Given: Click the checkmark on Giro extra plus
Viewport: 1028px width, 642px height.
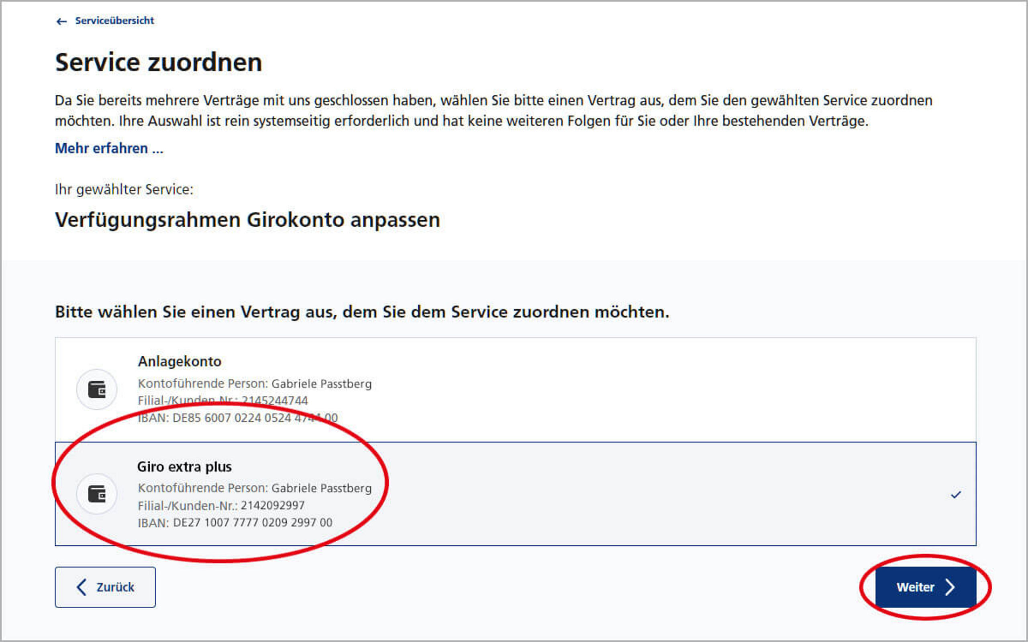Looking at the screenshot, I should [x=956, y=495].
